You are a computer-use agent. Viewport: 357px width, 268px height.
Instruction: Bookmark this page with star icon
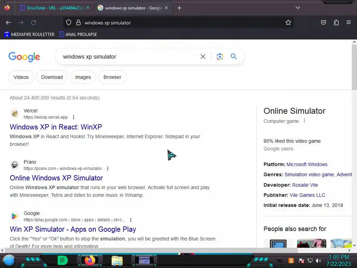click(288, 23)
